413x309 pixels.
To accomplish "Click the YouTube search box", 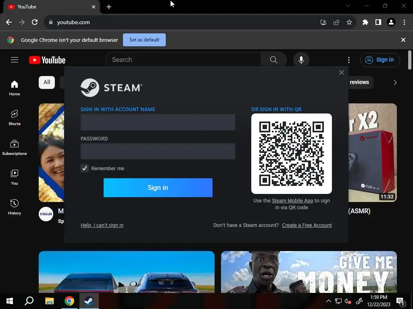I will tap(184, 60).
